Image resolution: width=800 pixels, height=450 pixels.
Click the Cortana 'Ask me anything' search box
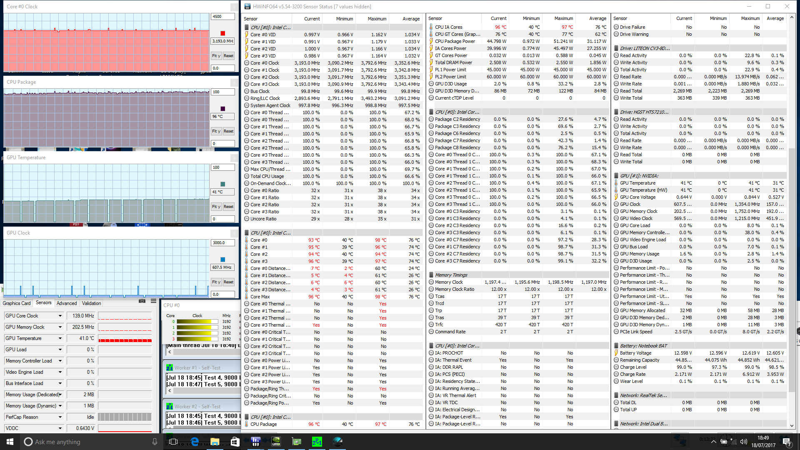click(x=90, y=442)
